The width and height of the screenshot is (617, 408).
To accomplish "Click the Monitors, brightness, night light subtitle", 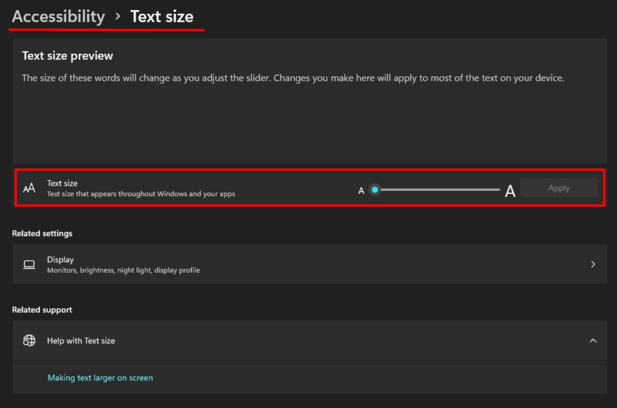I will [123, 270].
